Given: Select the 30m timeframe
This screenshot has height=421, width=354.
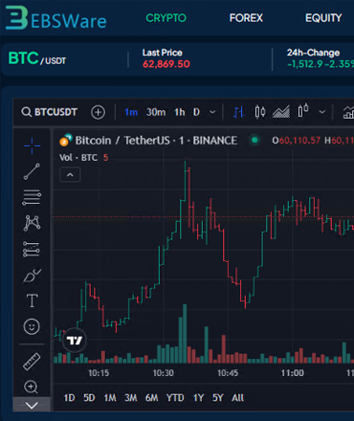Looking at the screenshot, I should (x=156, y=112).
